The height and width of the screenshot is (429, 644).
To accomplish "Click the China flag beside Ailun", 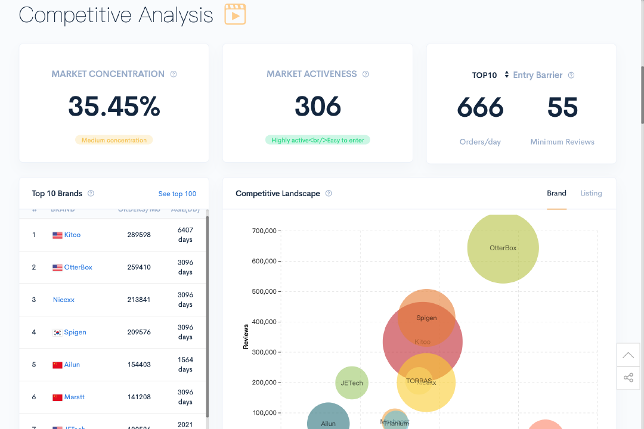I will 57,365.
